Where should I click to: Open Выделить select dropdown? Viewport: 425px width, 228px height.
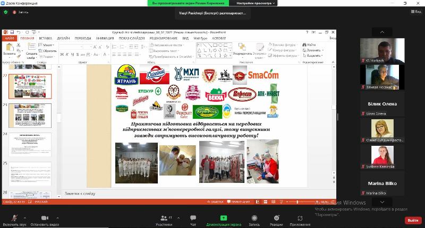[313, 56]
